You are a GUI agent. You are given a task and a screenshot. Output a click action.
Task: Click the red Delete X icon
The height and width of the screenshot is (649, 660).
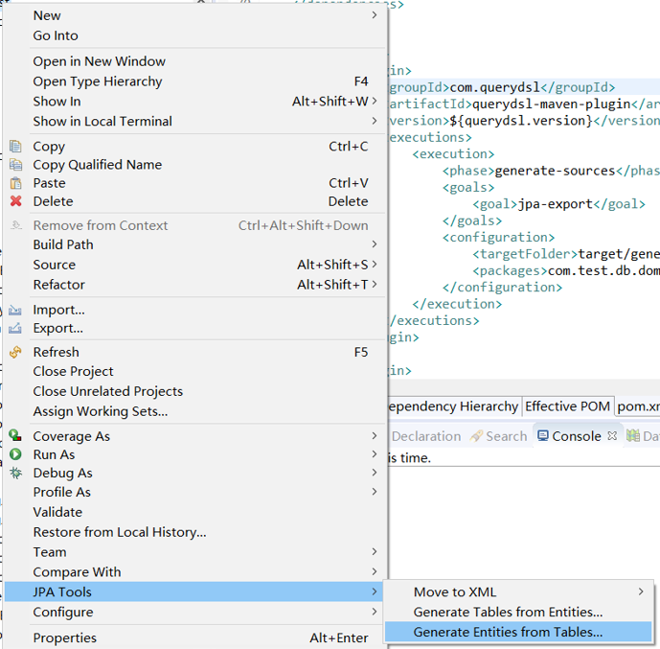[15, 201]
